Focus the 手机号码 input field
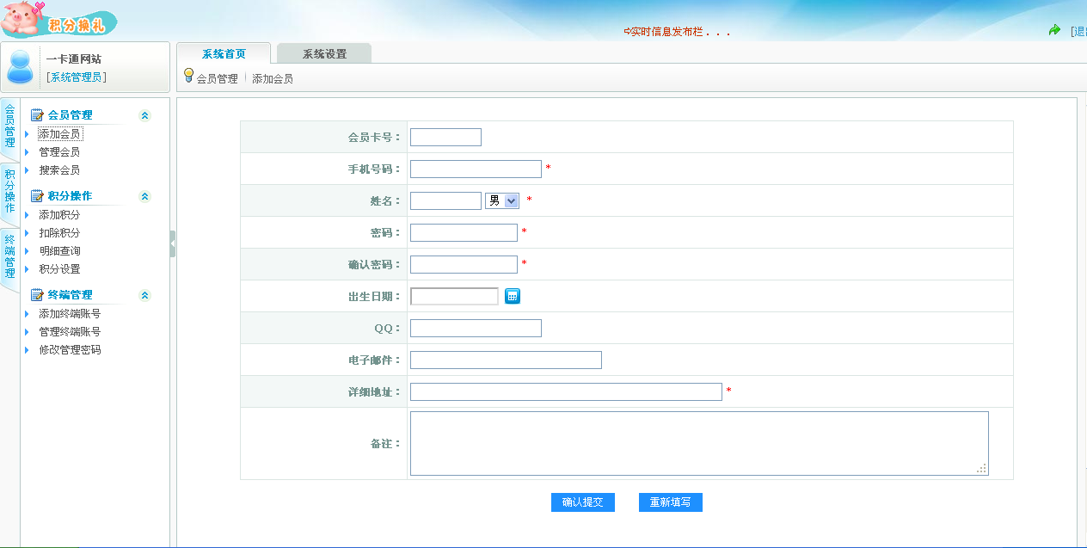 476,169
